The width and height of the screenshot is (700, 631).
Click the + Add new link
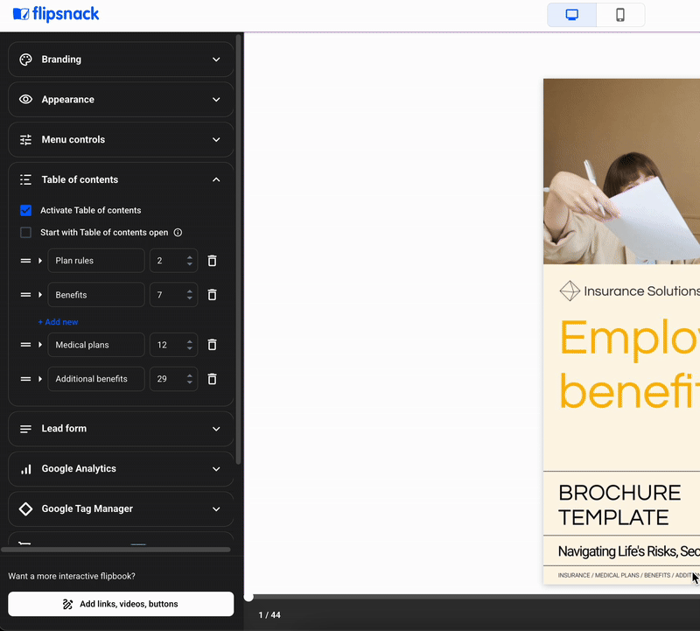pos(58,321)
